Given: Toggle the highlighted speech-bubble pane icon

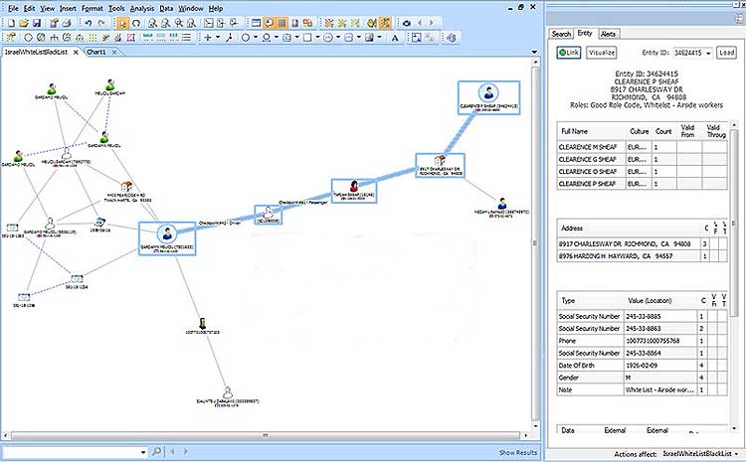Looking at the screenshot, I should 270,23.
